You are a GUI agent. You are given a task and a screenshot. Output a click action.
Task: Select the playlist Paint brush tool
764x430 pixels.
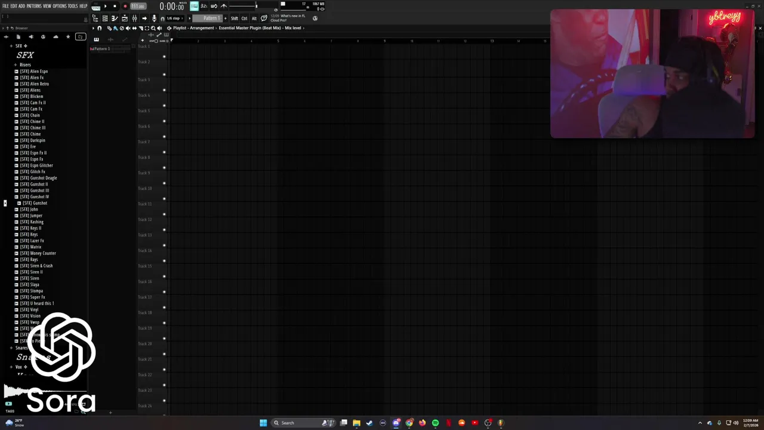tap(116, 28)
